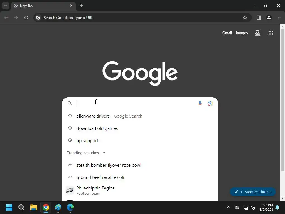Open Google apps grid
The width and height of the screenshot is (285, 214).
pos(271,33)
